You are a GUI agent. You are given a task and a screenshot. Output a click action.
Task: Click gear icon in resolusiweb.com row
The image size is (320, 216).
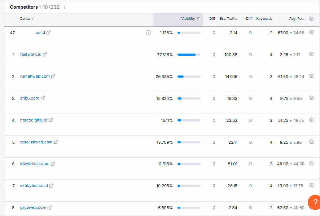pyautogui.click(x=311, y=142)
